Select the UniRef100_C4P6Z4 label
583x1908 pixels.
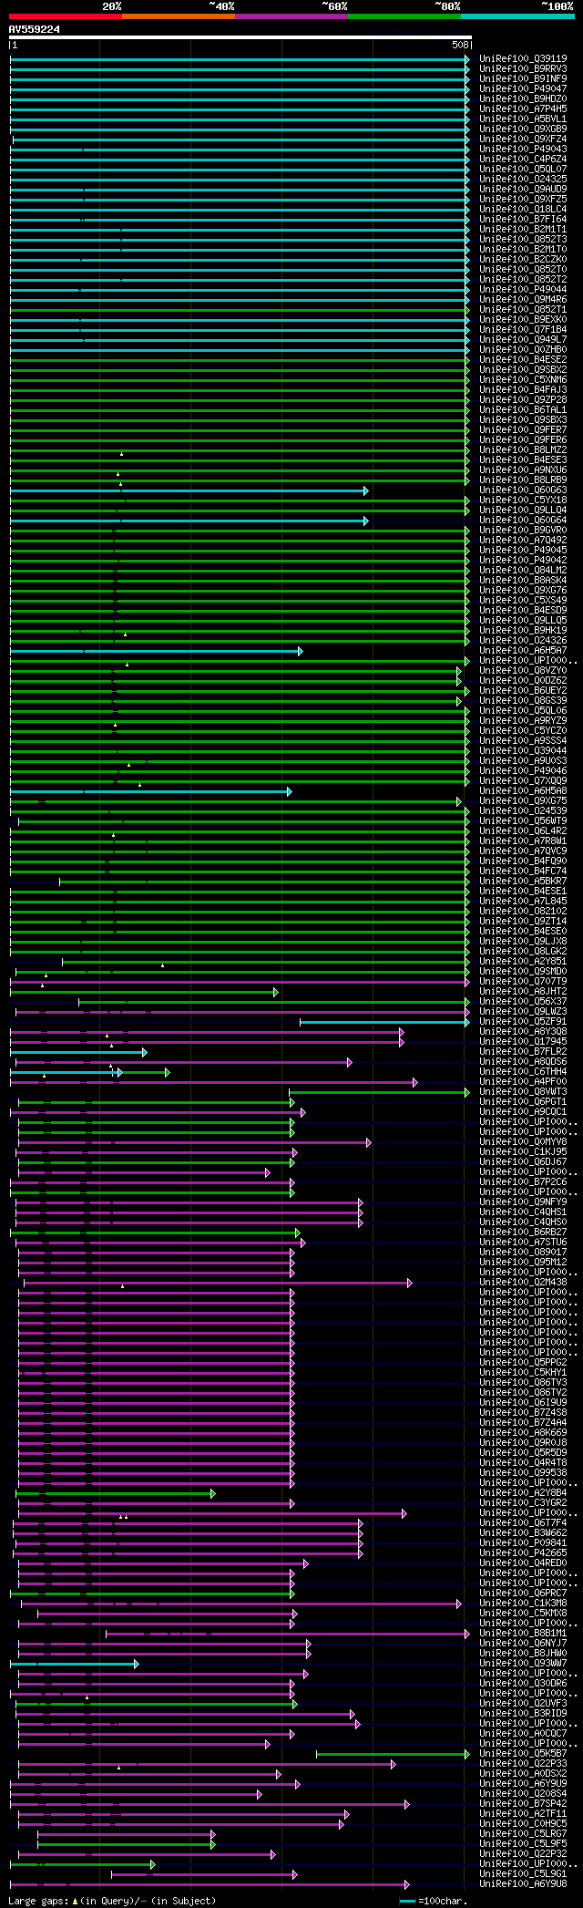click(x=523, y=160)
